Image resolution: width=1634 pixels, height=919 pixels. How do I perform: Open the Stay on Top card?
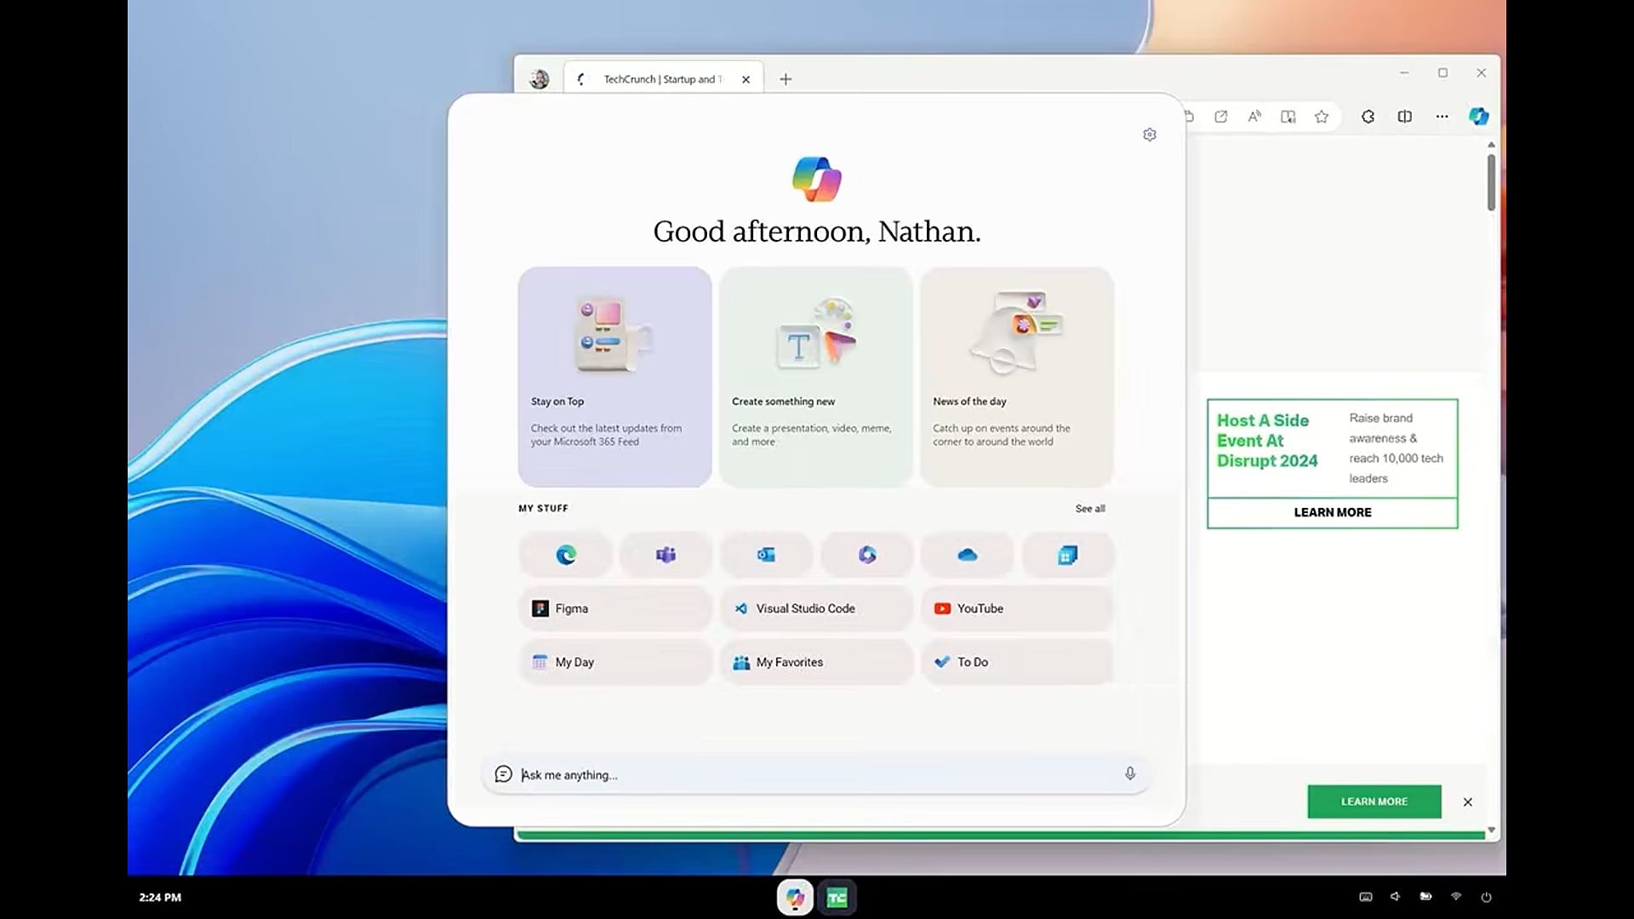pos(614,377)
